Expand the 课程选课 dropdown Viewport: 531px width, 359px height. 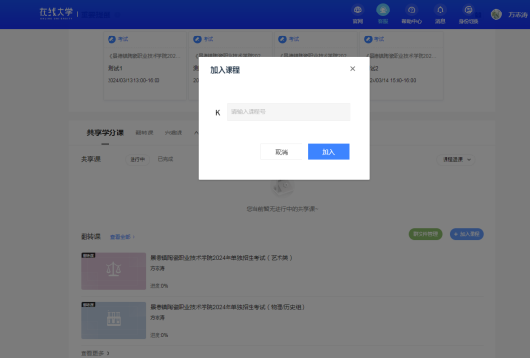click(456, 160)
